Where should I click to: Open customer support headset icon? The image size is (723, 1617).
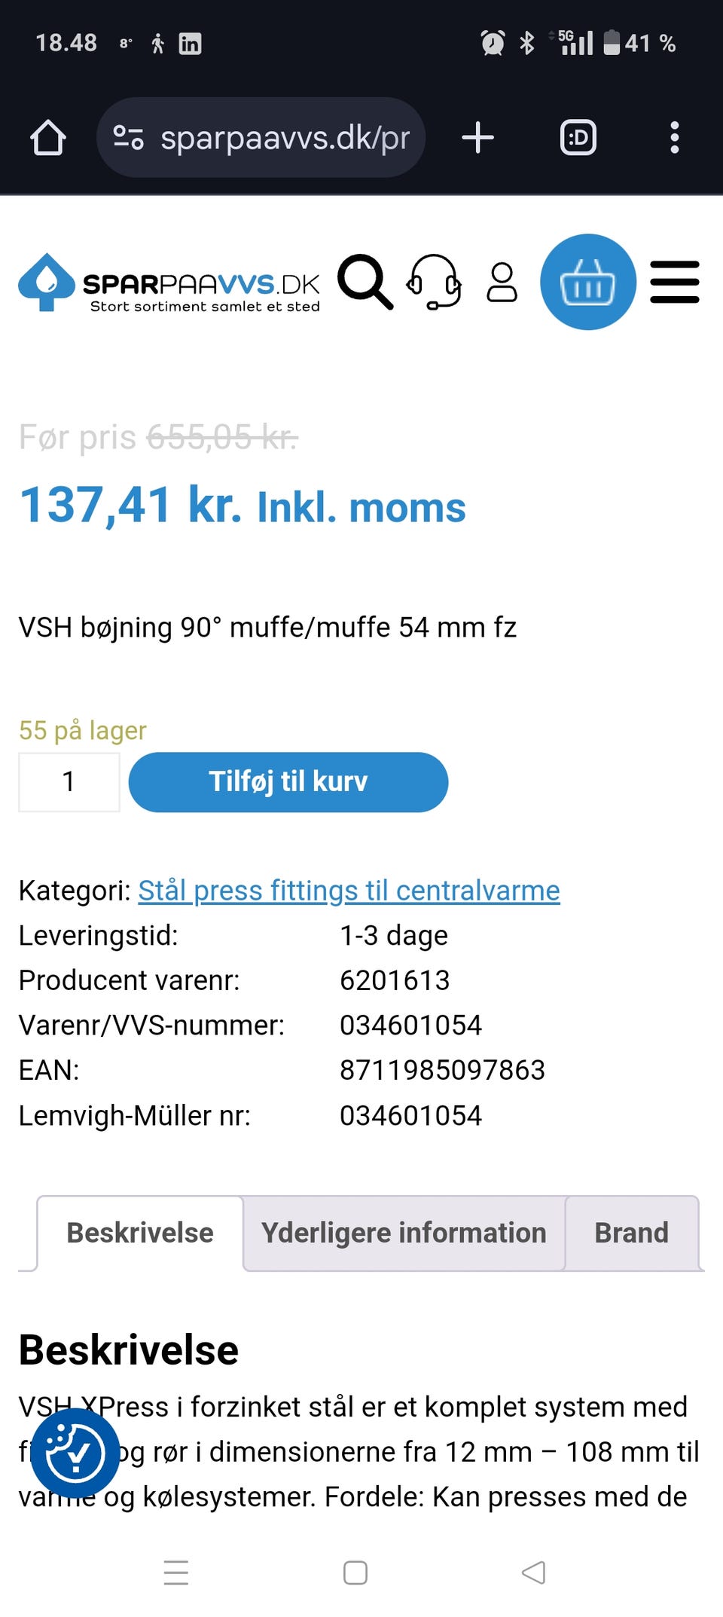pos(435,283)
